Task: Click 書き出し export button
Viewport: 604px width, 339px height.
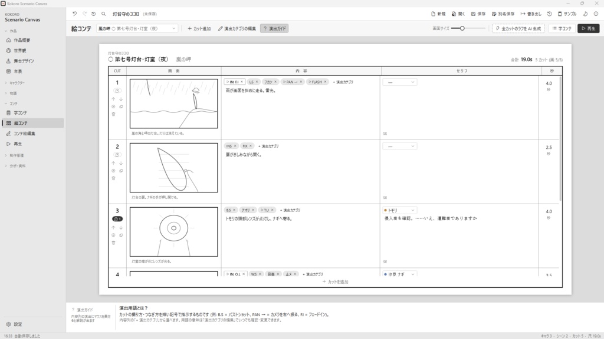Action: pos(531,14)
